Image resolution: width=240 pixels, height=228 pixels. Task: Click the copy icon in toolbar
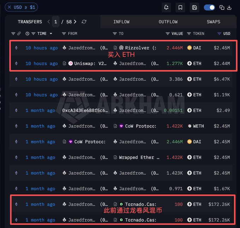[222, 7]
